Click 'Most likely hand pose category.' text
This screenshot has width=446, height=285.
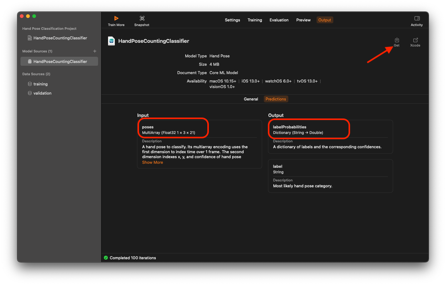click(x=303, y=186)
